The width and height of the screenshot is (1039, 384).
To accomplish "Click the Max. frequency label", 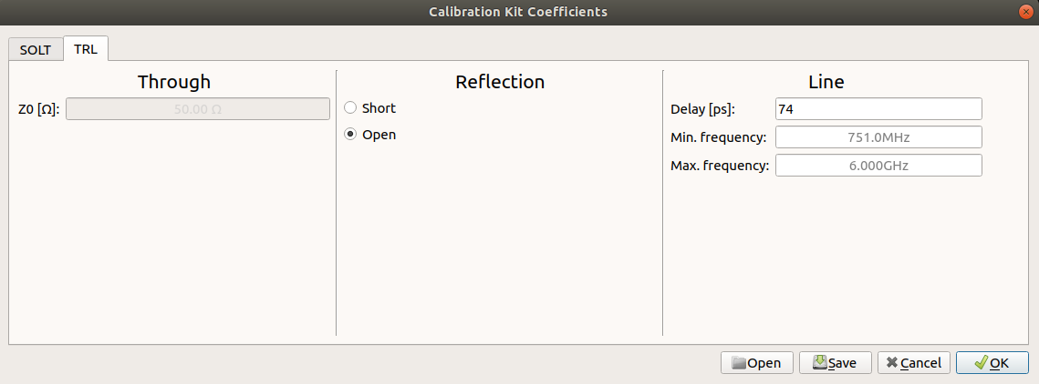I will (x=720, y=166).
